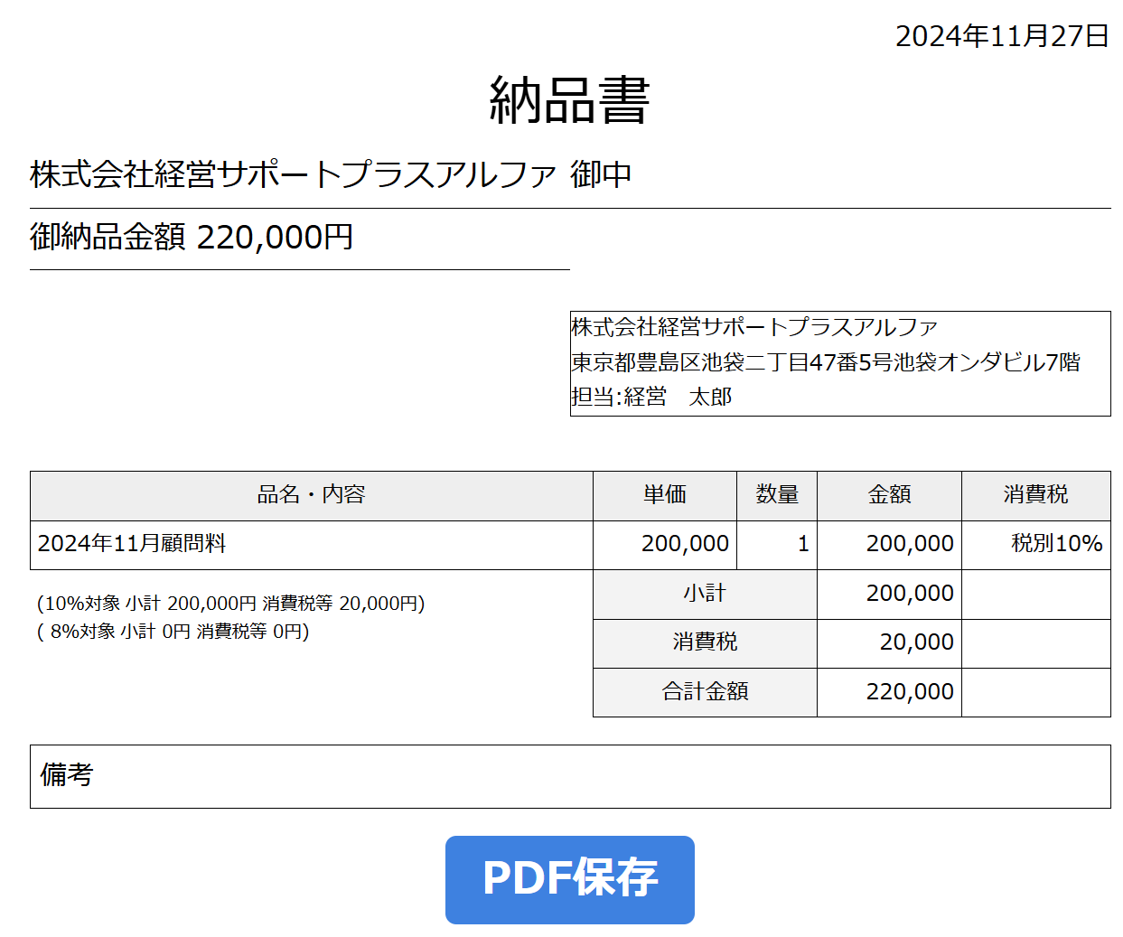Click the 10%対象 小計 summary note
The height and width of the screenshot is (937, 1123).
(231, 603)
